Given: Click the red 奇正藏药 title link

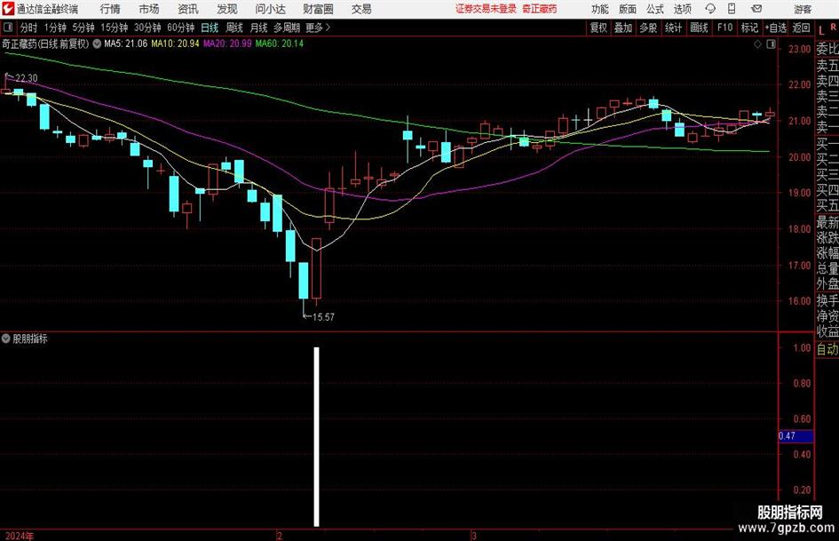Looking at the screenshot, I should pyautogui.click(x=540, y=9).
